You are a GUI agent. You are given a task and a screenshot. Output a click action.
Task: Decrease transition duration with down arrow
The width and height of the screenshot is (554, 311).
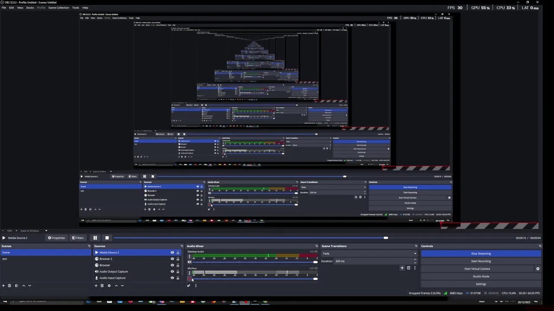[x=415, y=263]
